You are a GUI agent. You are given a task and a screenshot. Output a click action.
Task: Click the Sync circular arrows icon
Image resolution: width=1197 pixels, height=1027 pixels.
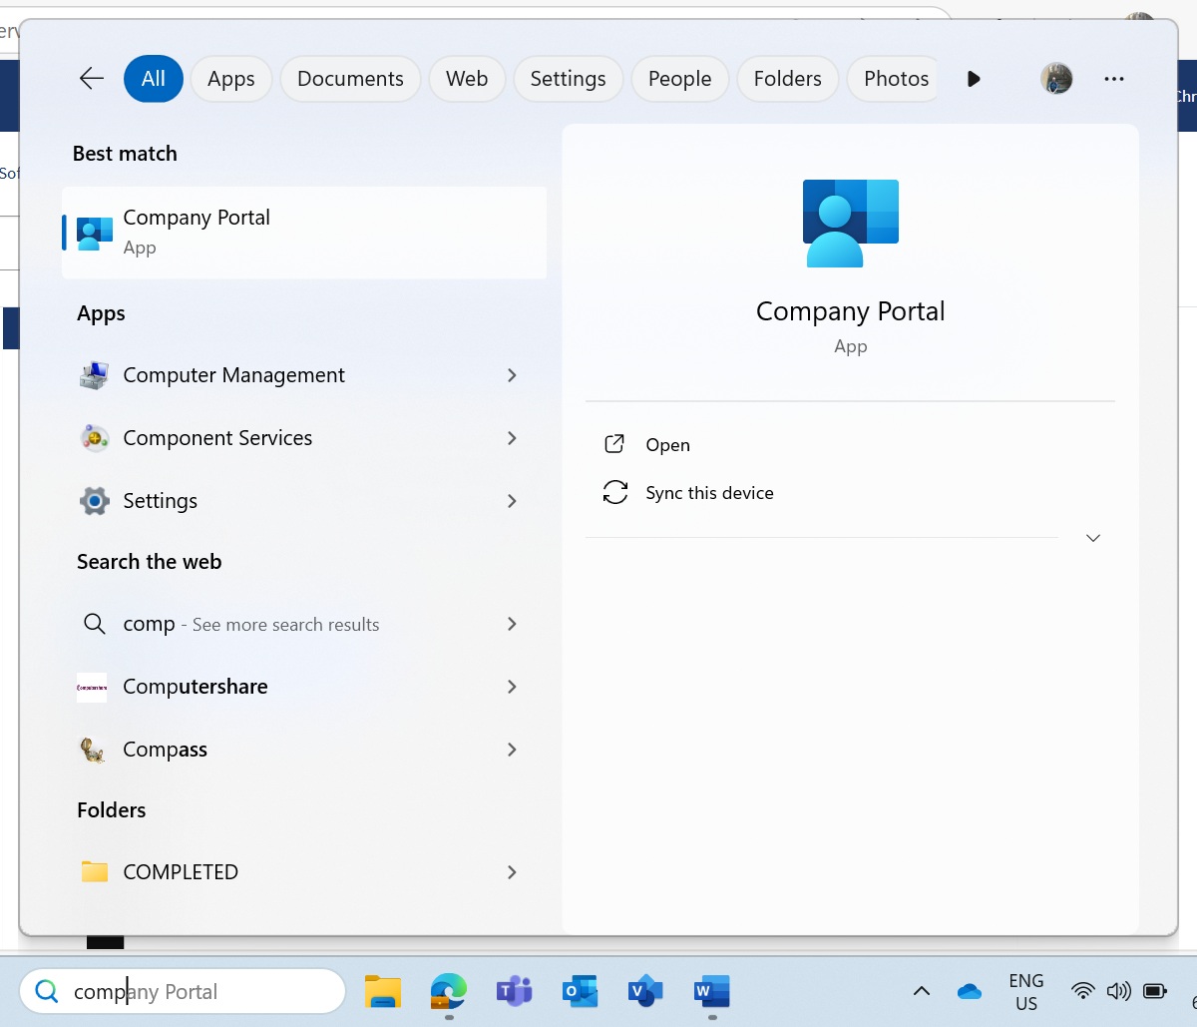(x=615, y=492)
